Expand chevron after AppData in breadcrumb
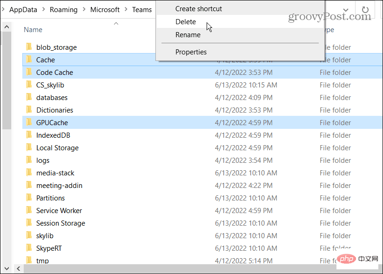The width and height of the screenshot is (383, 274). click(x=43, y=9)
